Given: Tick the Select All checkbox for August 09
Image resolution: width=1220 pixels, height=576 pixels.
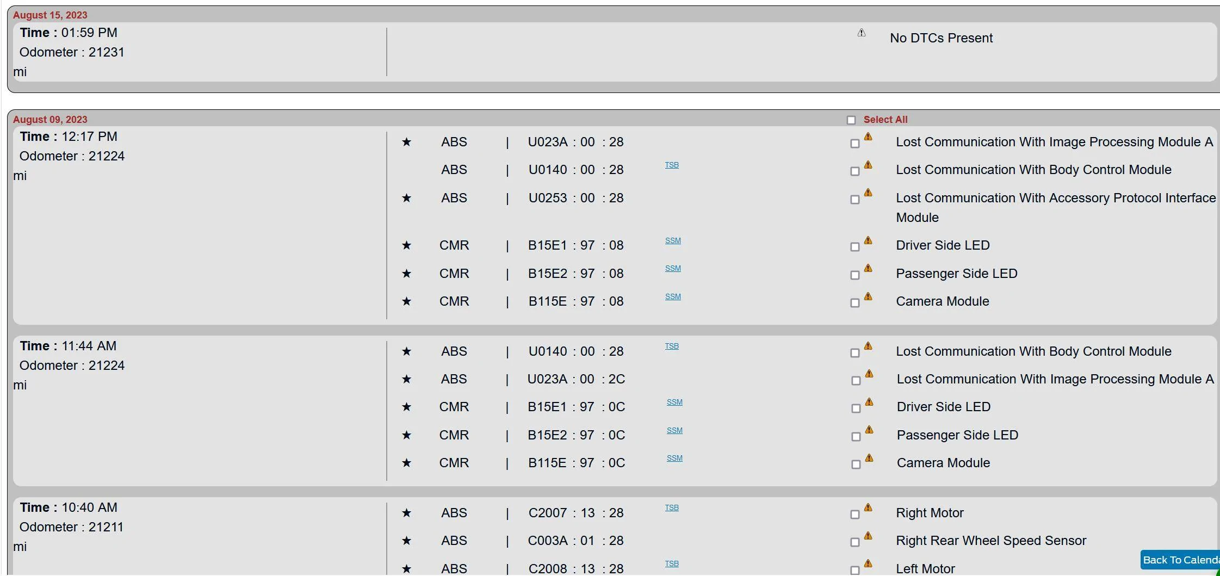Looking at the screenshot, I should pos(851,120).
